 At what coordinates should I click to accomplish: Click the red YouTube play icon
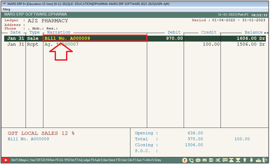coord(6,160)
